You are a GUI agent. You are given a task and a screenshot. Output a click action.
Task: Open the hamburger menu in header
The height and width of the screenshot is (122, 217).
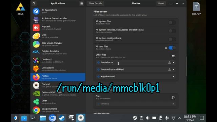coord(82,3)
